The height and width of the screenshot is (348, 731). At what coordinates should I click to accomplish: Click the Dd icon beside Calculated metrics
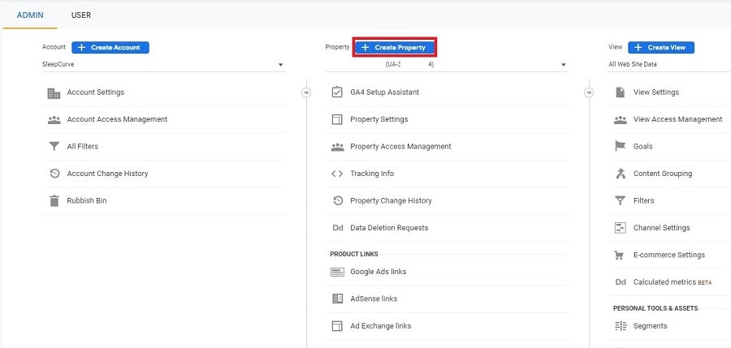tap(621, 282)
